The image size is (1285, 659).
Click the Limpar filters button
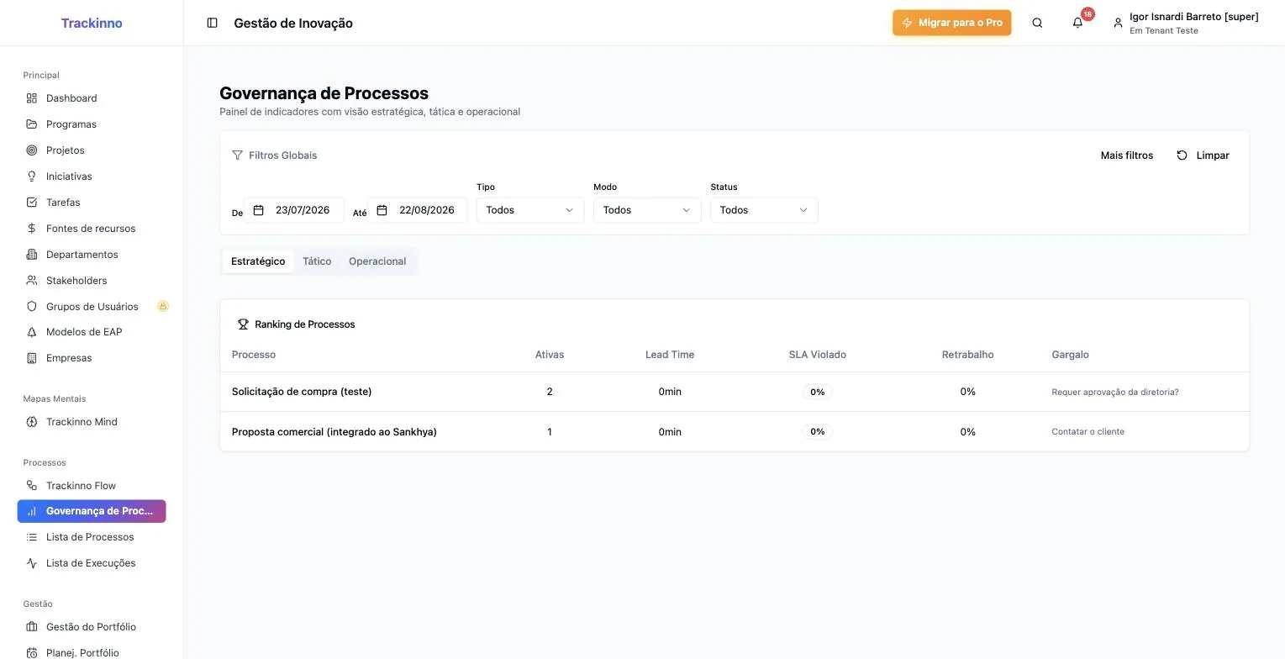click(x=1203, y=156)
